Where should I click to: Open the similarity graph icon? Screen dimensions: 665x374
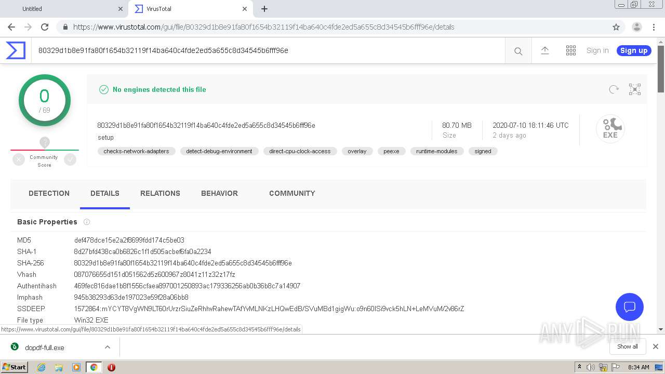click(x=635, y=89)
